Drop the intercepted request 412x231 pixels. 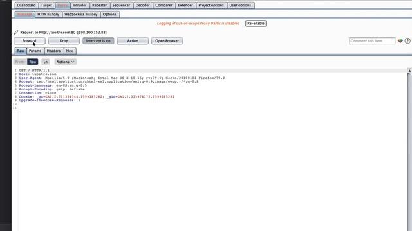click(x=64, y=41)
